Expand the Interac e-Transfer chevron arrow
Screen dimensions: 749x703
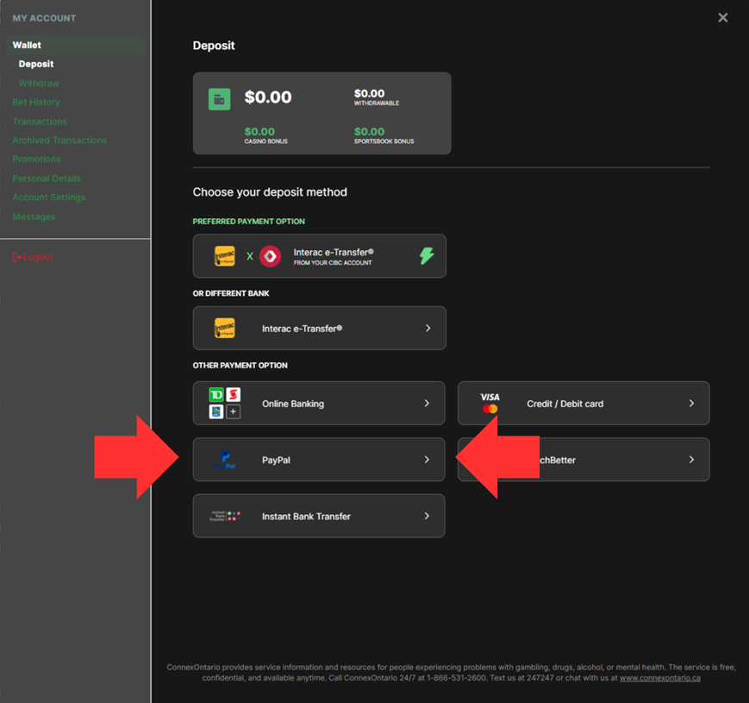click(x=428, y=328)
